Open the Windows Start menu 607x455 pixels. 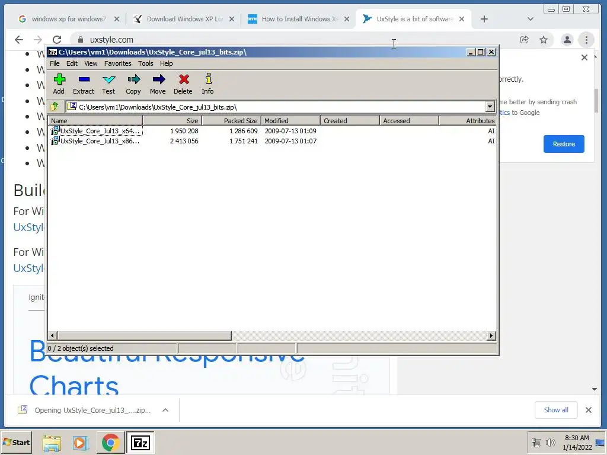(16, 442)
